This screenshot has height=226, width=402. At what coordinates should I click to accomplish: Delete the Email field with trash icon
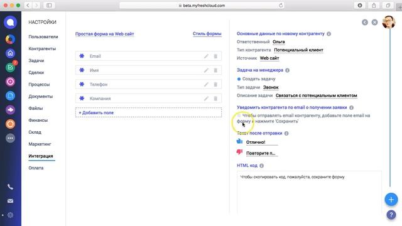click(x=215, y=56)
